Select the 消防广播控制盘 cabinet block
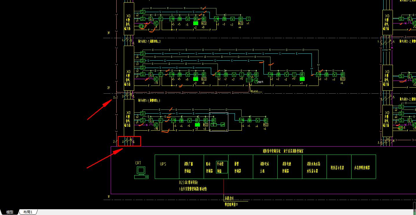416x215 pixels. click(x=192, y=167)
